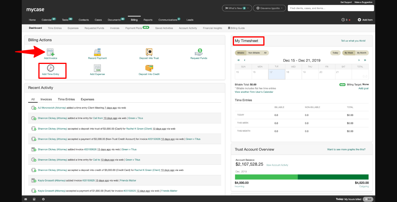Click the mycase logo
This screenshot has height=202, width=397.
35,10
